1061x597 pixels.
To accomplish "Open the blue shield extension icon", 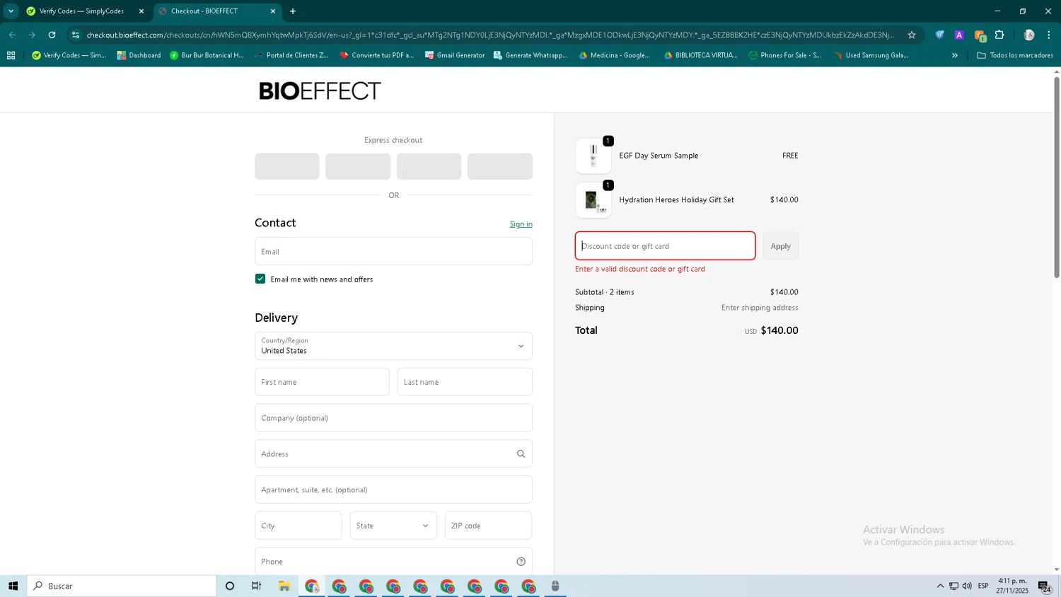I will coord(939,35).
